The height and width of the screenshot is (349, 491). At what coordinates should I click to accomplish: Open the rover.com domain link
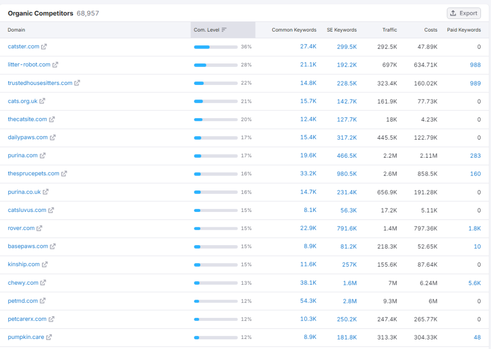[21, 229]
